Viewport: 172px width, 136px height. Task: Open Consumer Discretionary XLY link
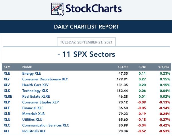(x=45, y=79)
